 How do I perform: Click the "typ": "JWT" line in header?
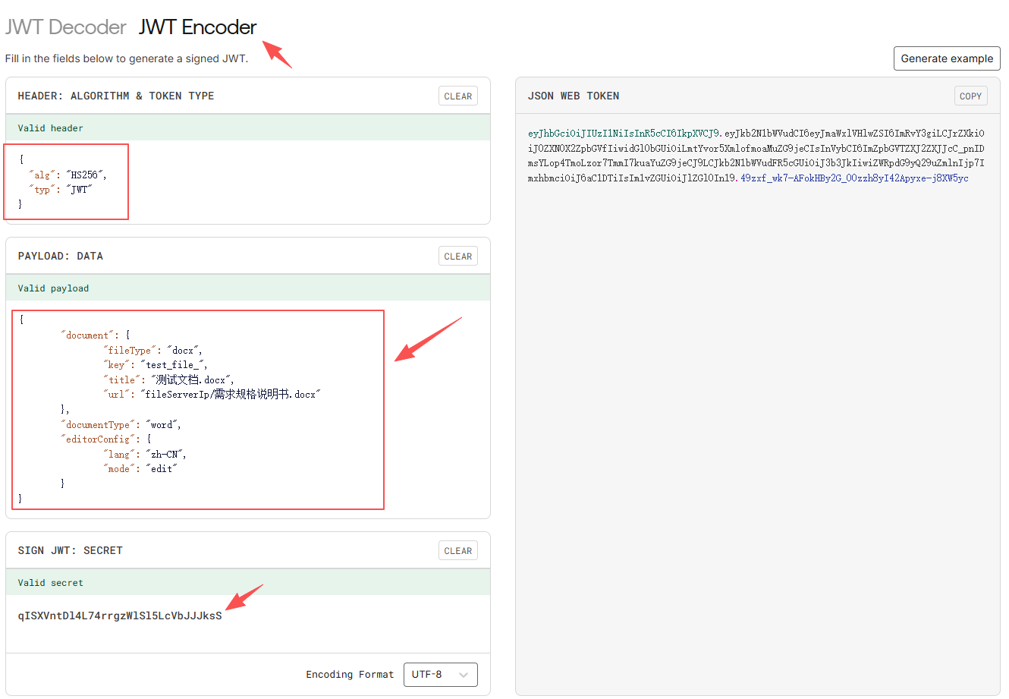61,190
